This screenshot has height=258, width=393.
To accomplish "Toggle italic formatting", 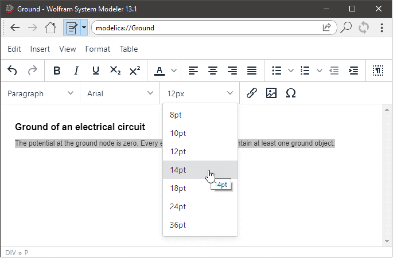I will pyautogui.click(x=76, y=71).
